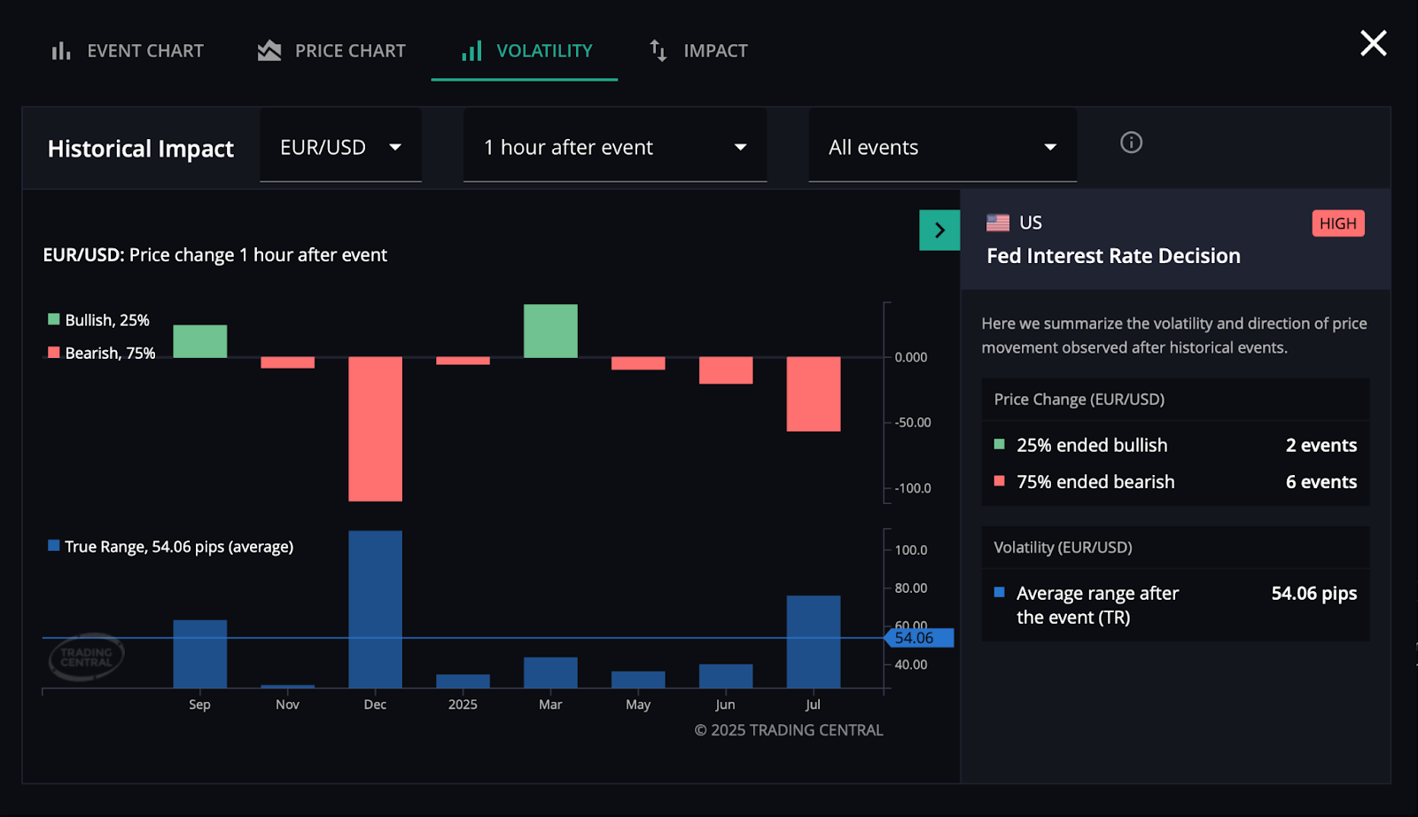
Task: Click the Volatility bars icon
Action: [471, 51]
